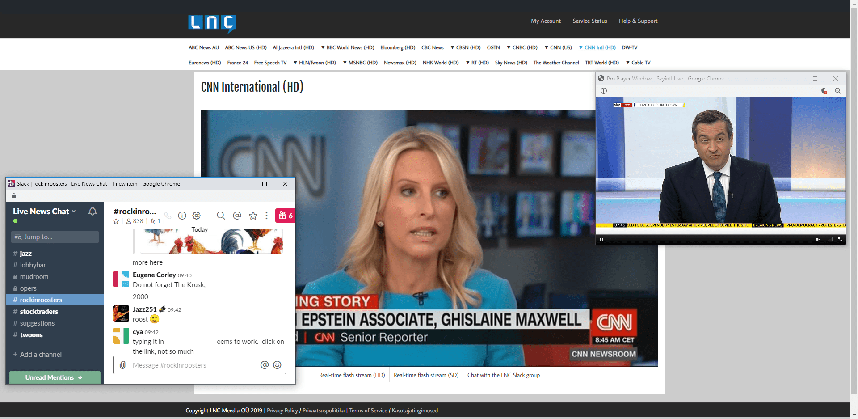The width and height of the screenshot is (858, 419).
Task: Open the My Account menu item
Action: click(546, 21)
